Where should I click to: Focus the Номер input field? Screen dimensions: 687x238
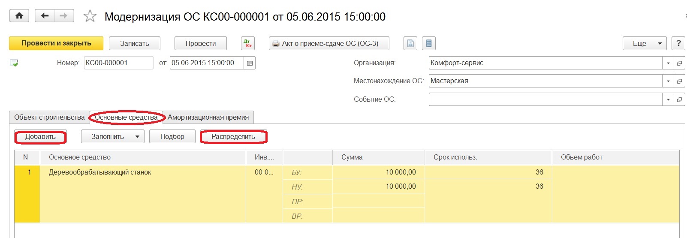click(118, 63)
